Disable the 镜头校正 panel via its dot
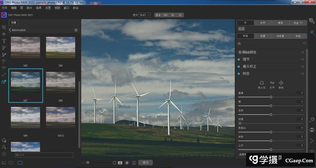Screen dimensions: 316x168 coord(239,66)
